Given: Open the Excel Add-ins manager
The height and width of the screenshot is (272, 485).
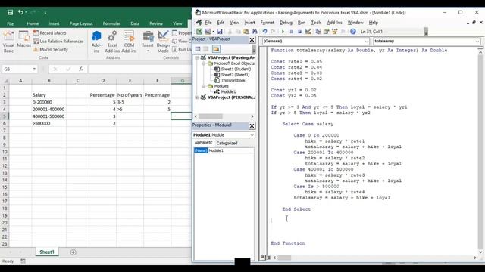Looking at the screenshot, I should point(112,42).
